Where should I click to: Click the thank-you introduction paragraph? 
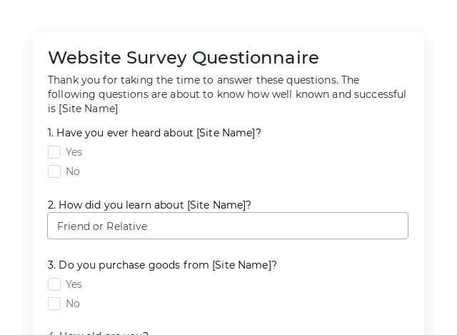click(226, 94)
